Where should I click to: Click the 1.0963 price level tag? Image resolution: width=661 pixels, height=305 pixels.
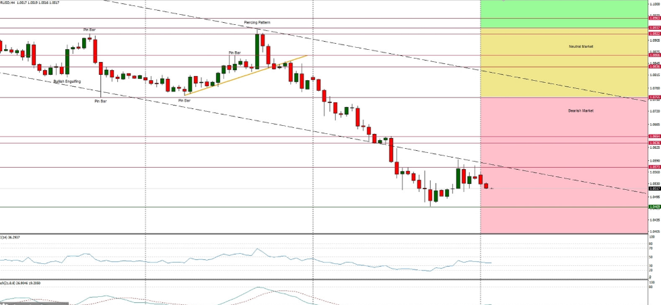653,18
